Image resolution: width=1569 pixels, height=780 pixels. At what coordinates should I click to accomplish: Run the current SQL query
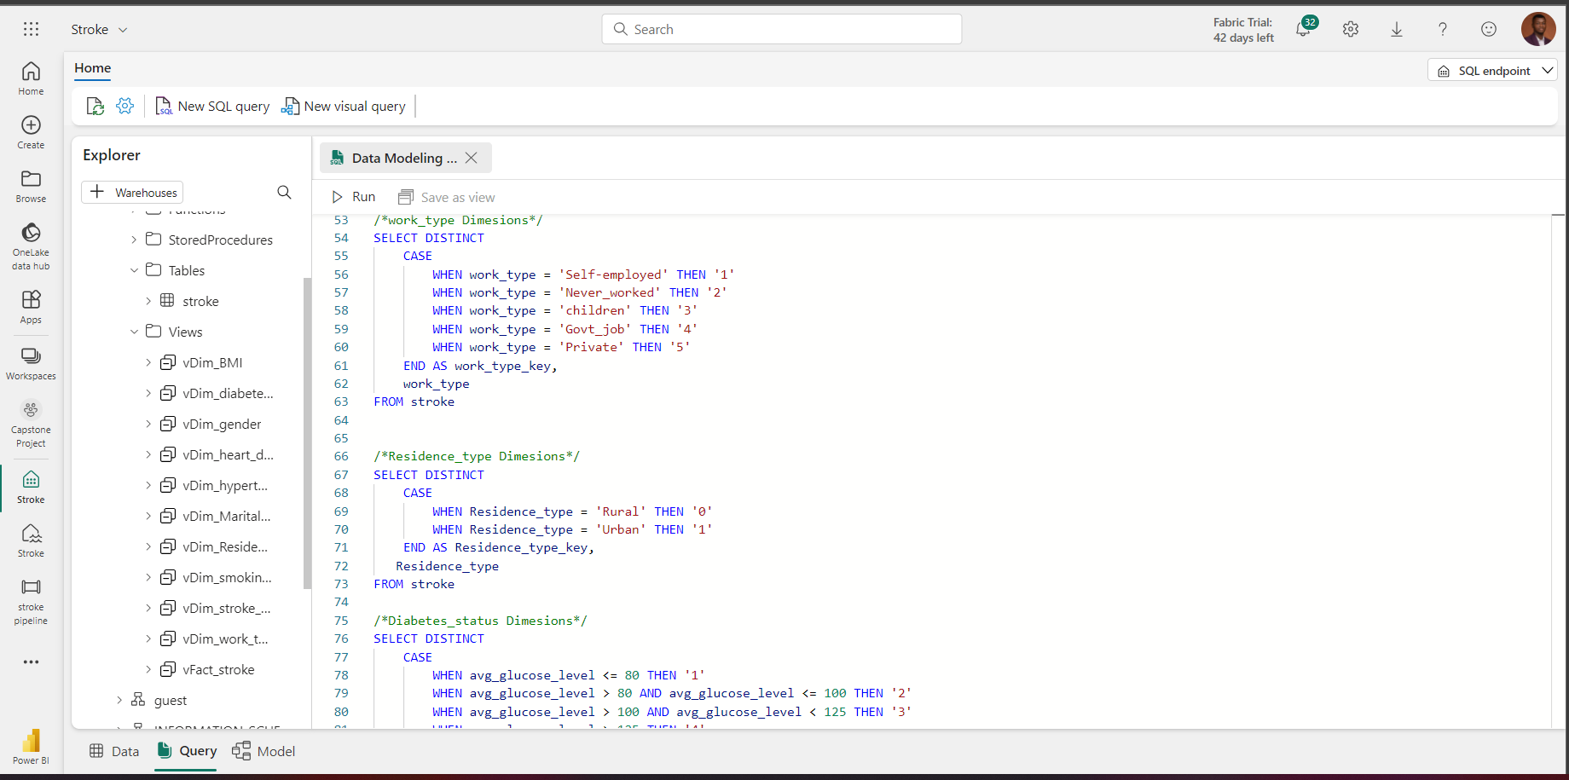(351, 196)
